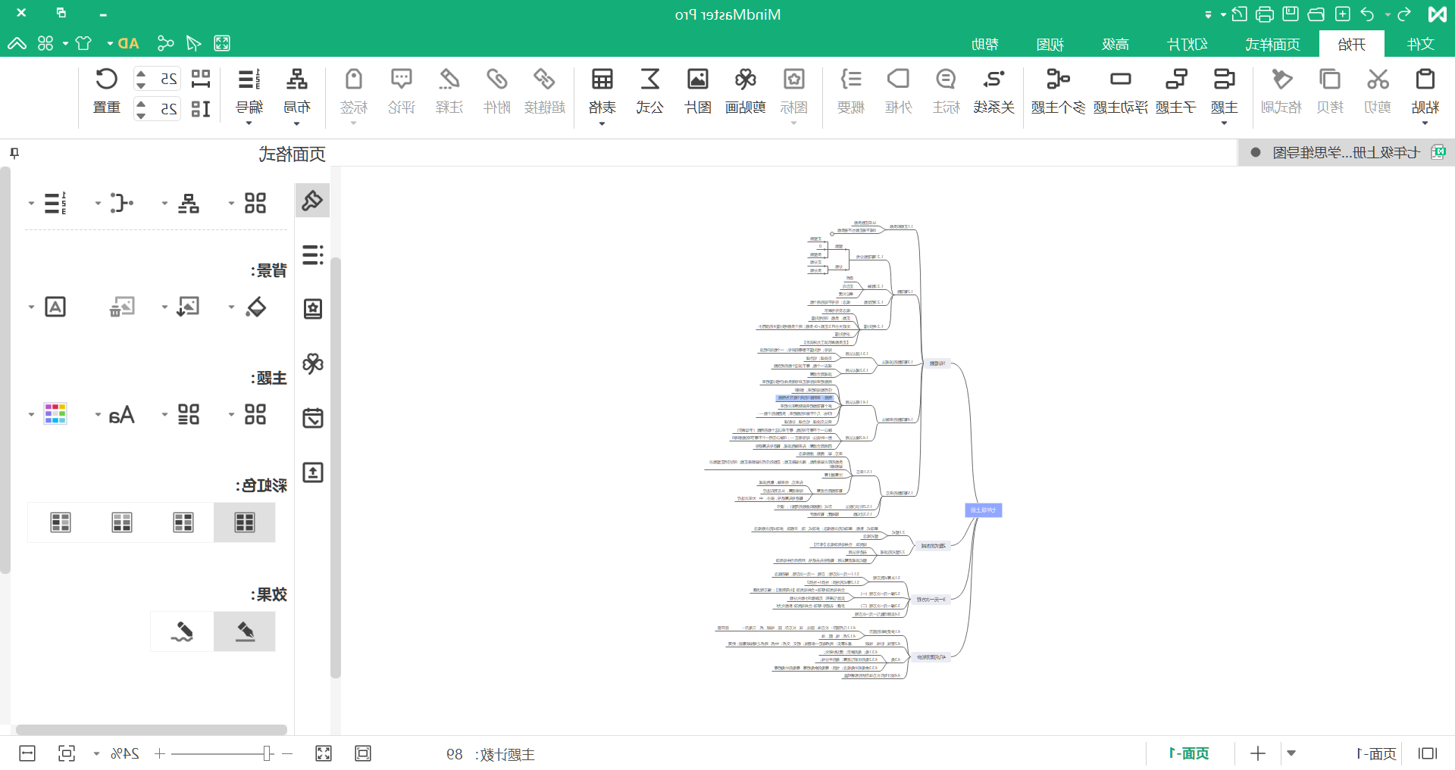Open the Icon/marker side panel tab
The width and height of the screenshot is (1455, 770).
tap(312, 309)
